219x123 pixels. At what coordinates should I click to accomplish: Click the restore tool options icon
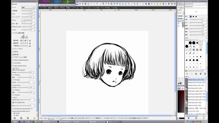pyautogui.click(x=21, y=118)
